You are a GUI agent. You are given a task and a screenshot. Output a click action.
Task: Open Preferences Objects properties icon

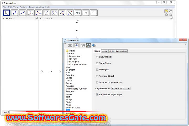click(x=70, y=45)
